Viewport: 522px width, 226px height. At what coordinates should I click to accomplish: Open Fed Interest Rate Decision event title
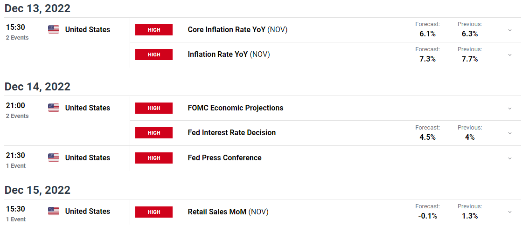pyautogui.click(x=232, y=133)
